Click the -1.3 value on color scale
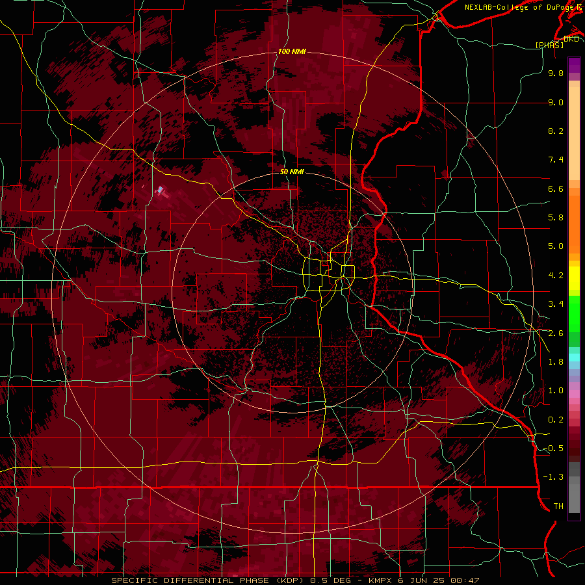Viewport: 585px width, 585px height. 553,477
